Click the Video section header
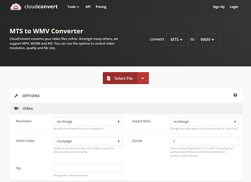Screen dimensions: 251x182 pos(126,108)
